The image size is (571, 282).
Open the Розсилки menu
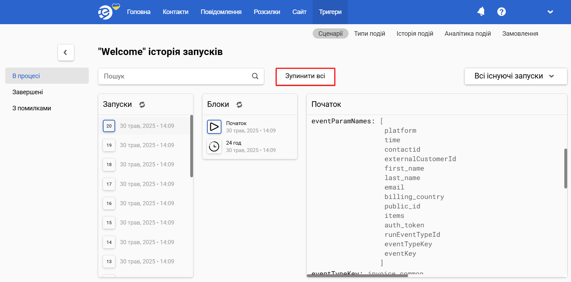coord(267,12)
